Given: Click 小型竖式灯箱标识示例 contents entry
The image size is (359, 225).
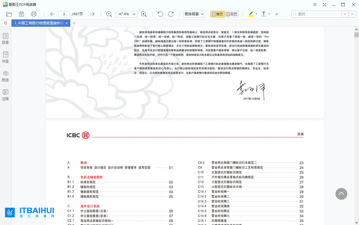Looking at the screenshot, I should pyautogui.click(x=226, y=187).
